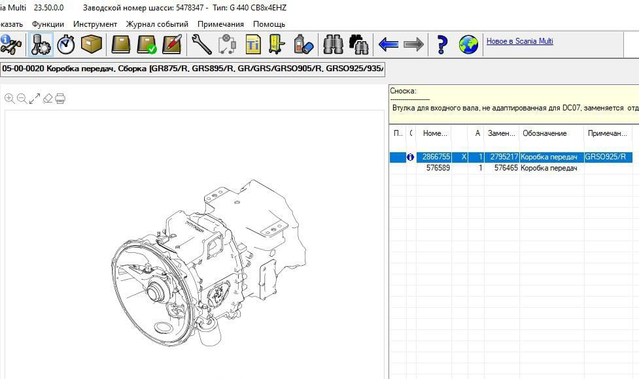Zoom in on the gearbox diagram

pyautogui.click(x=9, y=99)
